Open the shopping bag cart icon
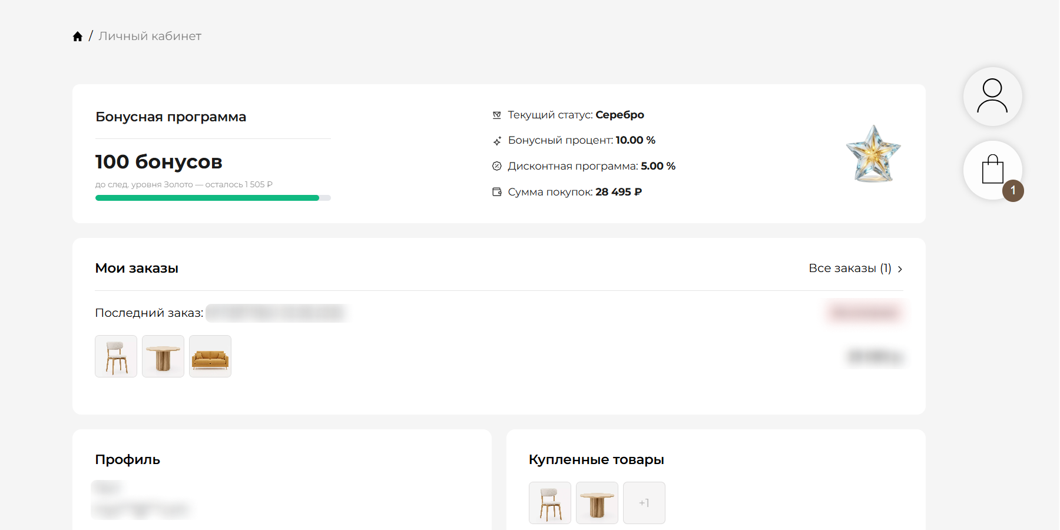The height and width of the screenshot is (530, 1060). click(x=992, y=170)
